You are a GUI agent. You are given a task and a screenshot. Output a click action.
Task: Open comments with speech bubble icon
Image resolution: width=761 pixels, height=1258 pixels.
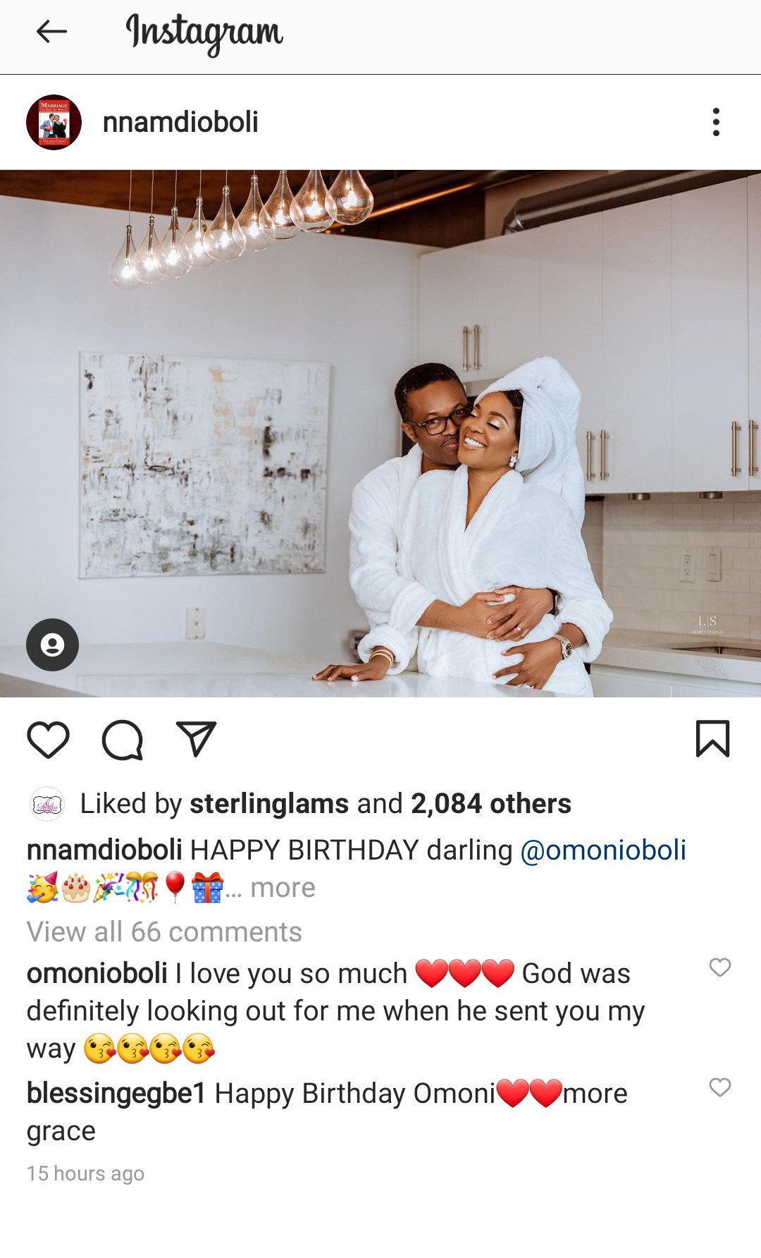pos(123,740)
